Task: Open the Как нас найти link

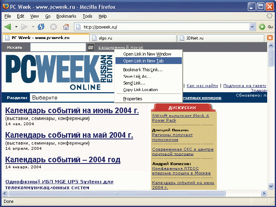Action: click(x=202, y=86)
